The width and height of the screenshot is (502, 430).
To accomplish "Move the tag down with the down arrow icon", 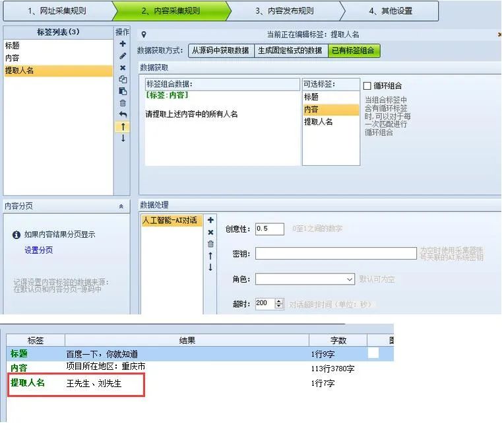I will [123, 139].
